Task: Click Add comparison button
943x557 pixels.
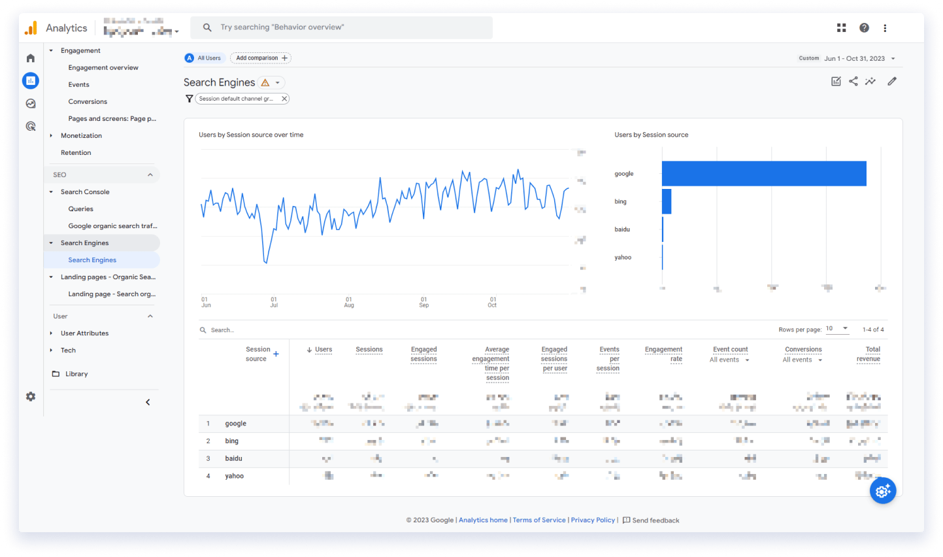Action: (x=261, y=58)
